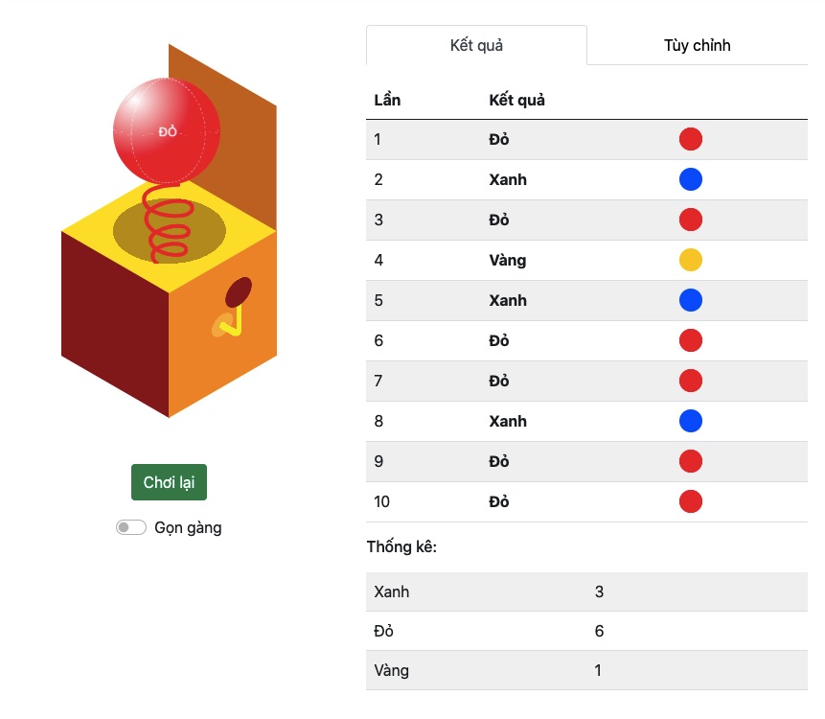Click the yellow dot in row 4

tap(690, 260)
